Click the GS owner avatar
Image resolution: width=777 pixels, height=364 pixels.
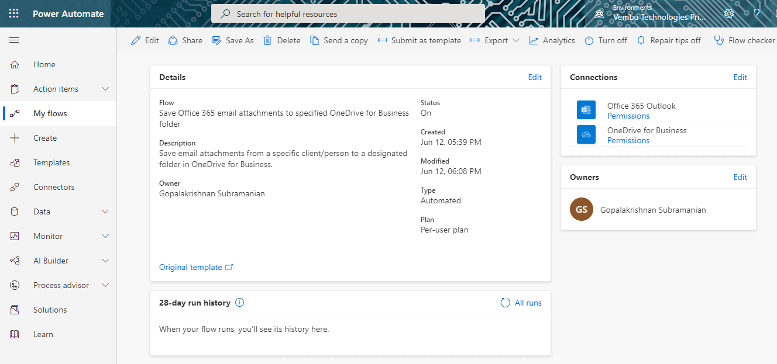[582, 210]
